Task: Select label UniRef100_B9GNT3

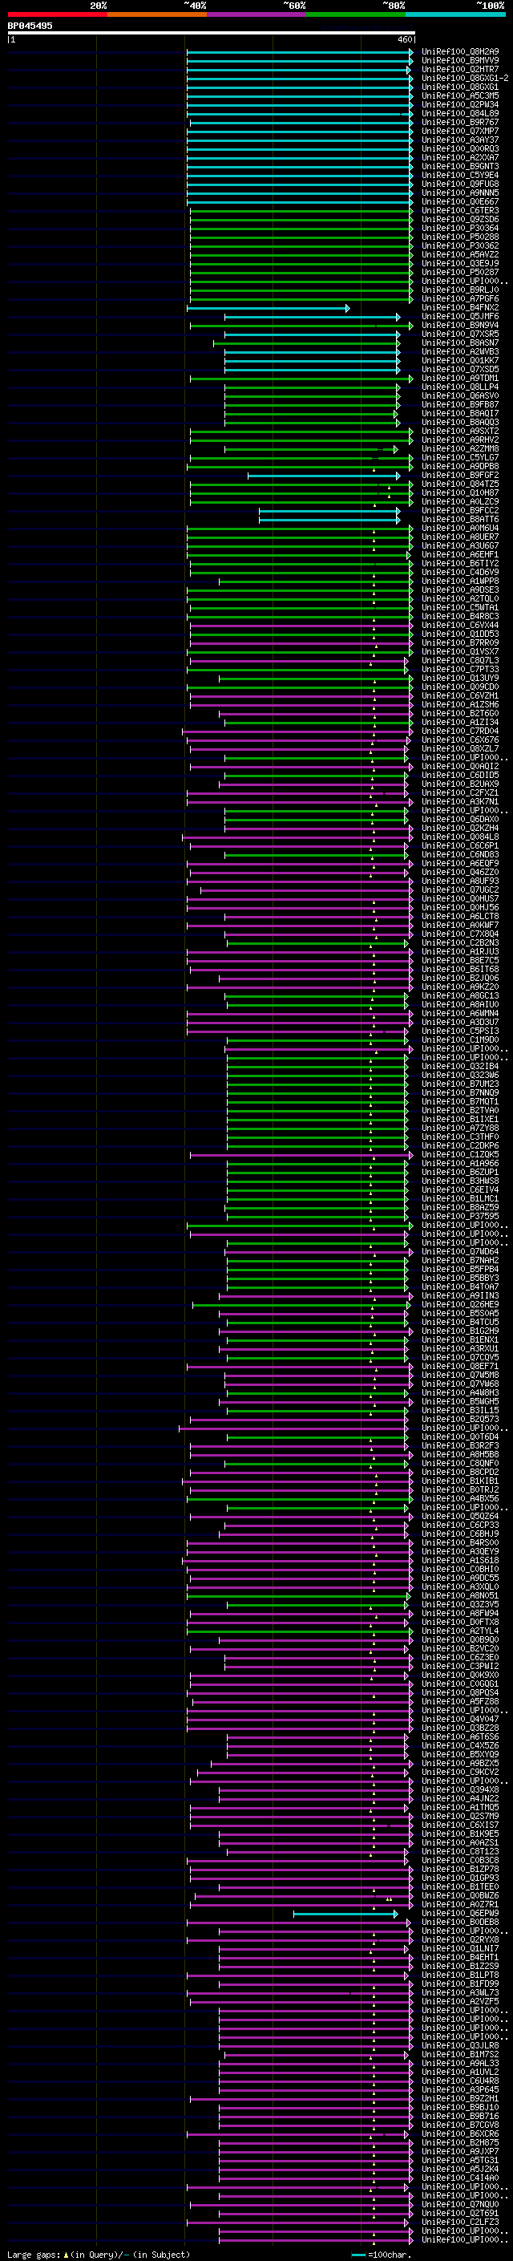Action: click(x=460, y=166)
